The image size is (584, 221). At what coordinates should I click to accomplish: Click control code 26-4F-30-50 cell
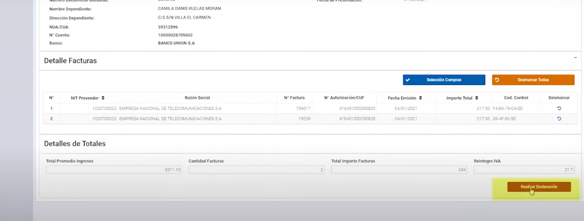pos(516,119)
